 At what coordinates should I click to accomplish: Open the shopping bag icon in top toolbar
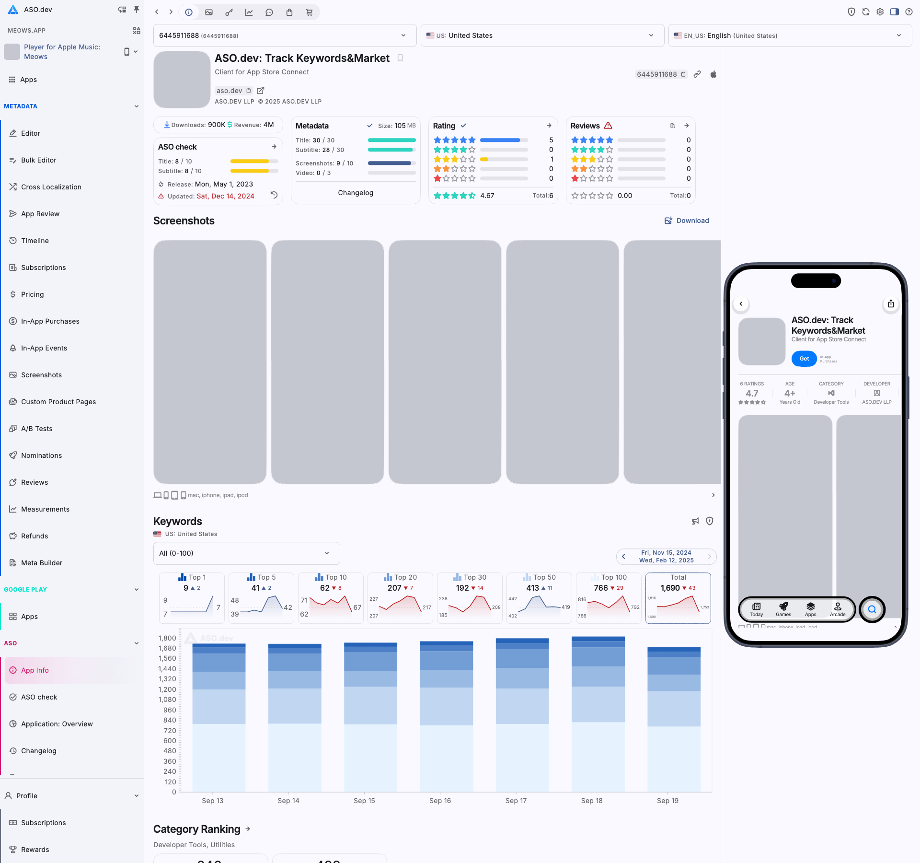[x=289, y=12]
